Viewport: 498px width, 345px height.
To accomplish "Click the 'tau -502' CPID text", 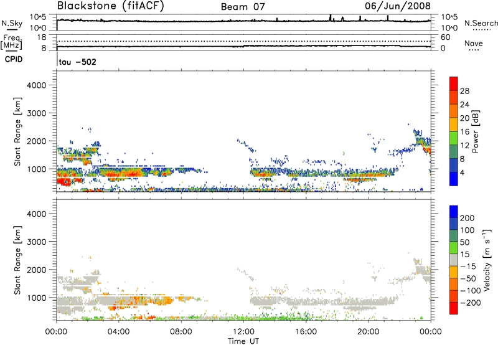I will [x=77, y=62].
